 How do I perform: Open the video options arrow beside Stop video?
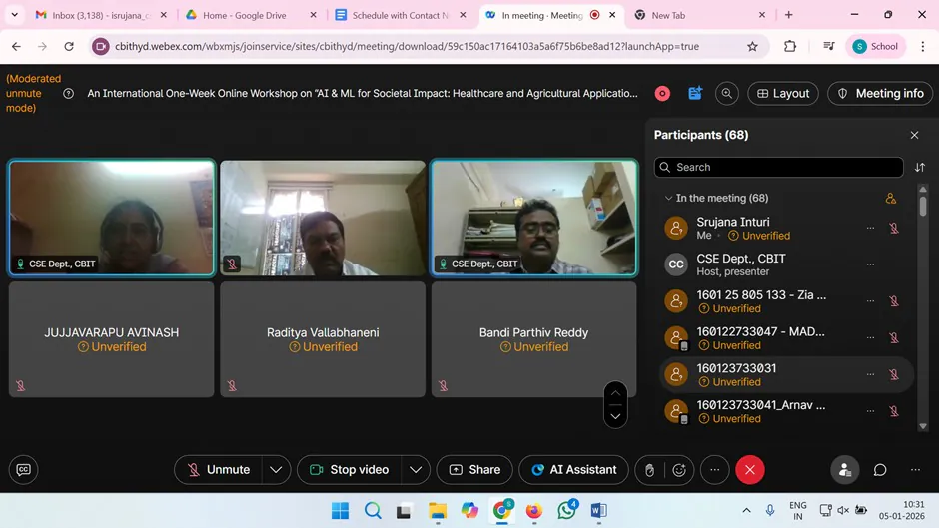pos(416,470)
